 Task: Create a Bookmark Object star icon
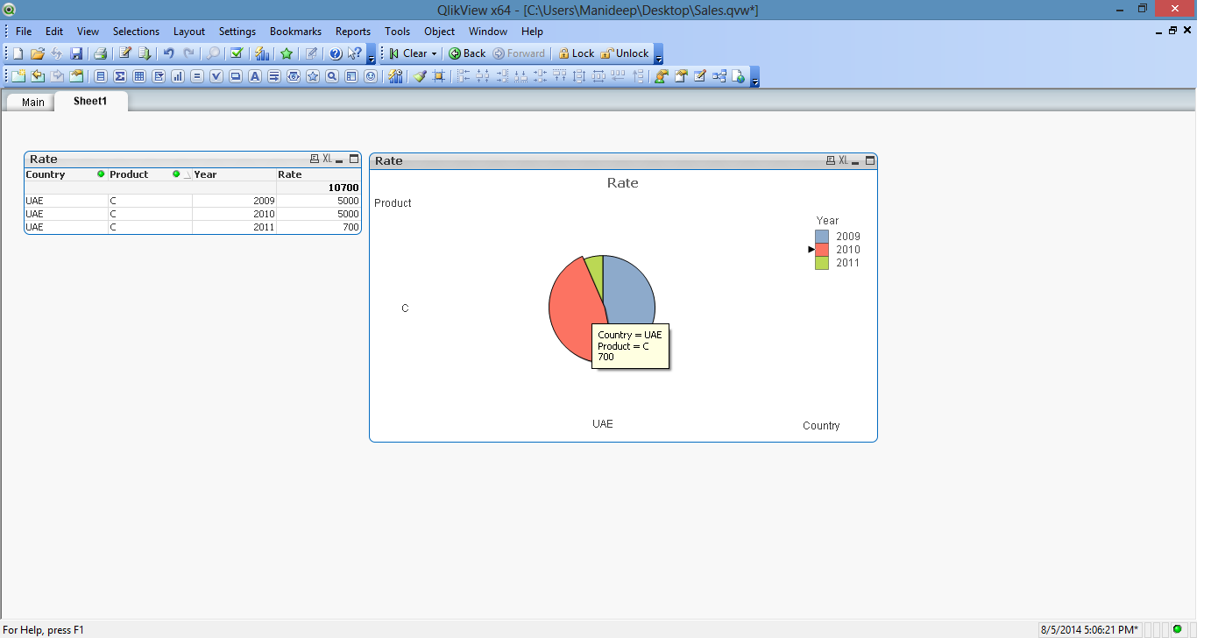(313, 76)
